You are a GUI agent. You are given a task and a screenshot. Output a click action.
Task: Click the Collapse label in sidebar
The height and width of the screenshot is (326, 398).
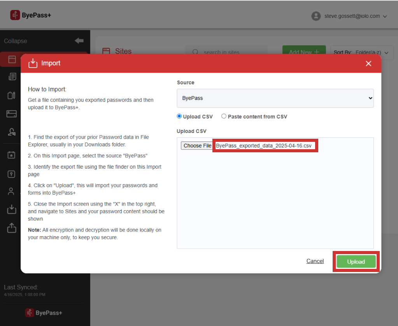[x=16, y=41]
